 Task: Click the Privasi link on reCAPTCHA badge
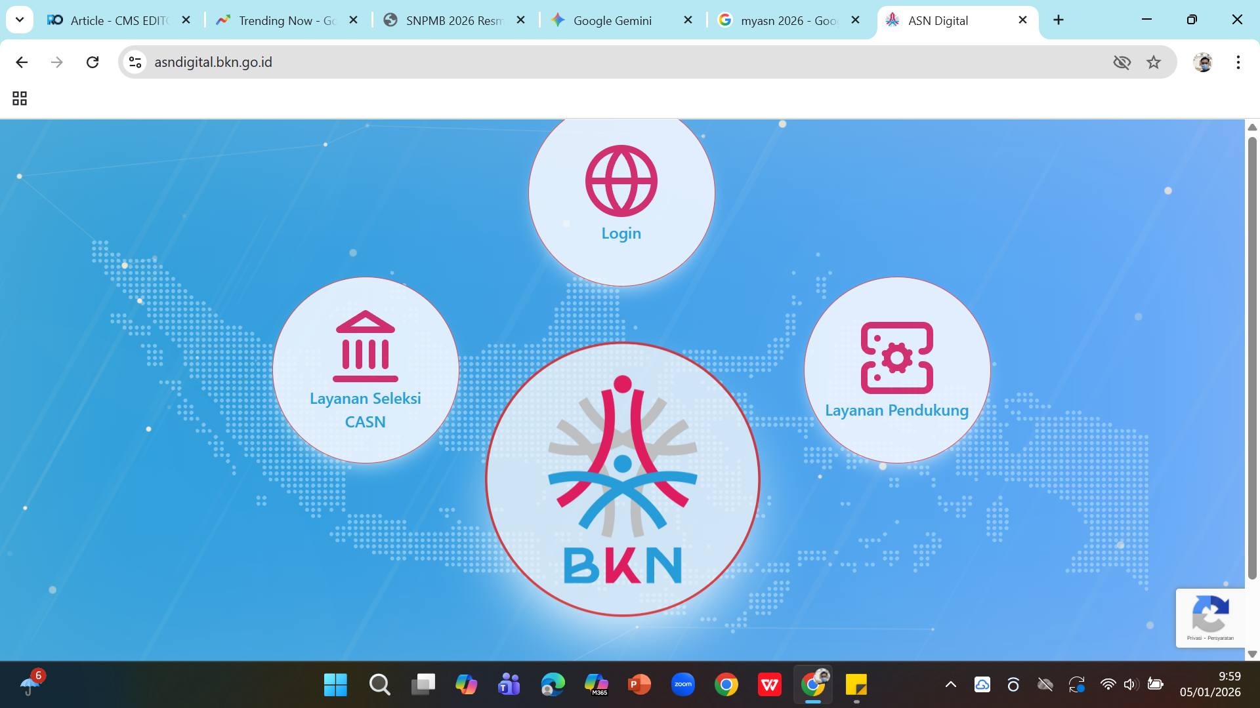coord(1196,637)
